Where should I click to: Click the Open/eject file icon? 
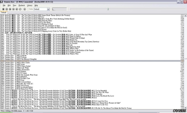[25, 9]
